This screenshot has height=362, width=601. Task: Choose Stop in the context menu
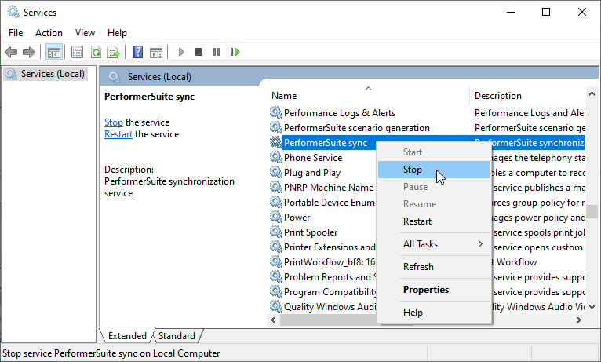413,170
